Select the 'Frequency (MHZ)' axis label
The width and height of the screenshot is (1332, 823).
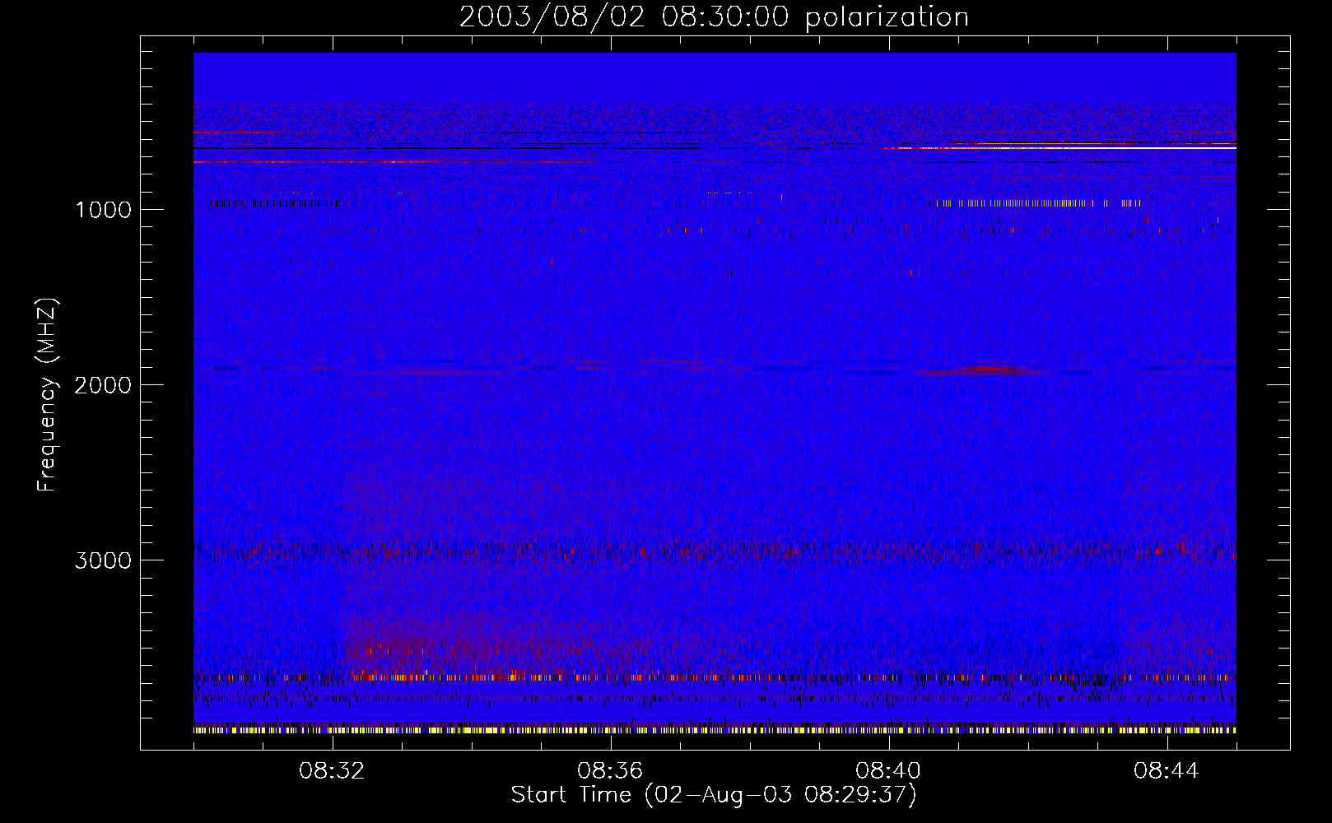point(47,395)
